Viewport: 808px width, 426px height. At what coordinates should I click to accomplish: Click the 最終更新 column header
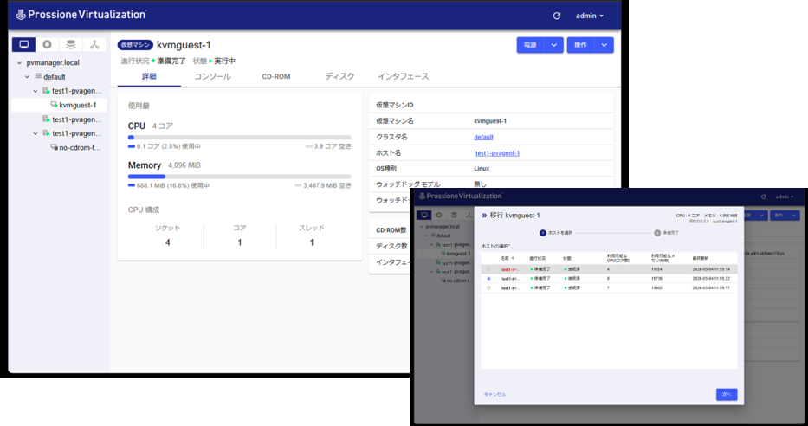click(x=701, y=258)
